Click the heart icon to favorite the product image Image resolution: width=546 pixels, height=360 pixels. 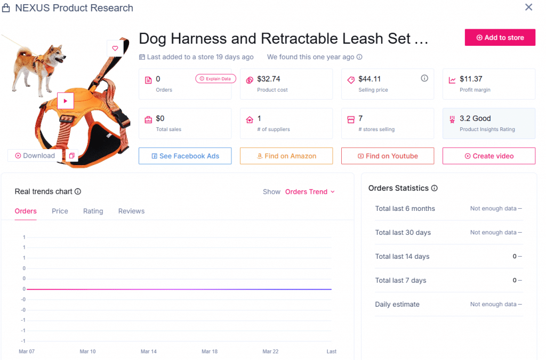tap(115, 47)
